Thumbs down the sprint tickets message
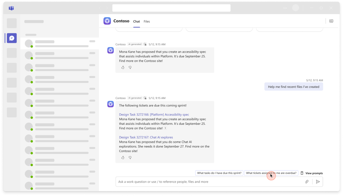 pos(130,158)
